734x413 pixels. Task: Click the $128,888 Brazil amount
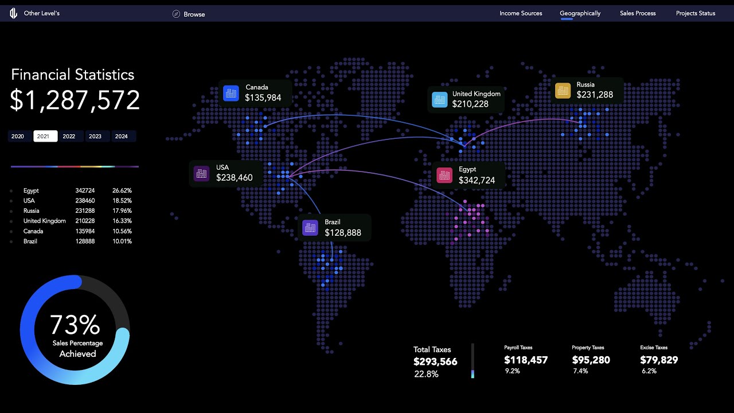[x=343, y=232]
